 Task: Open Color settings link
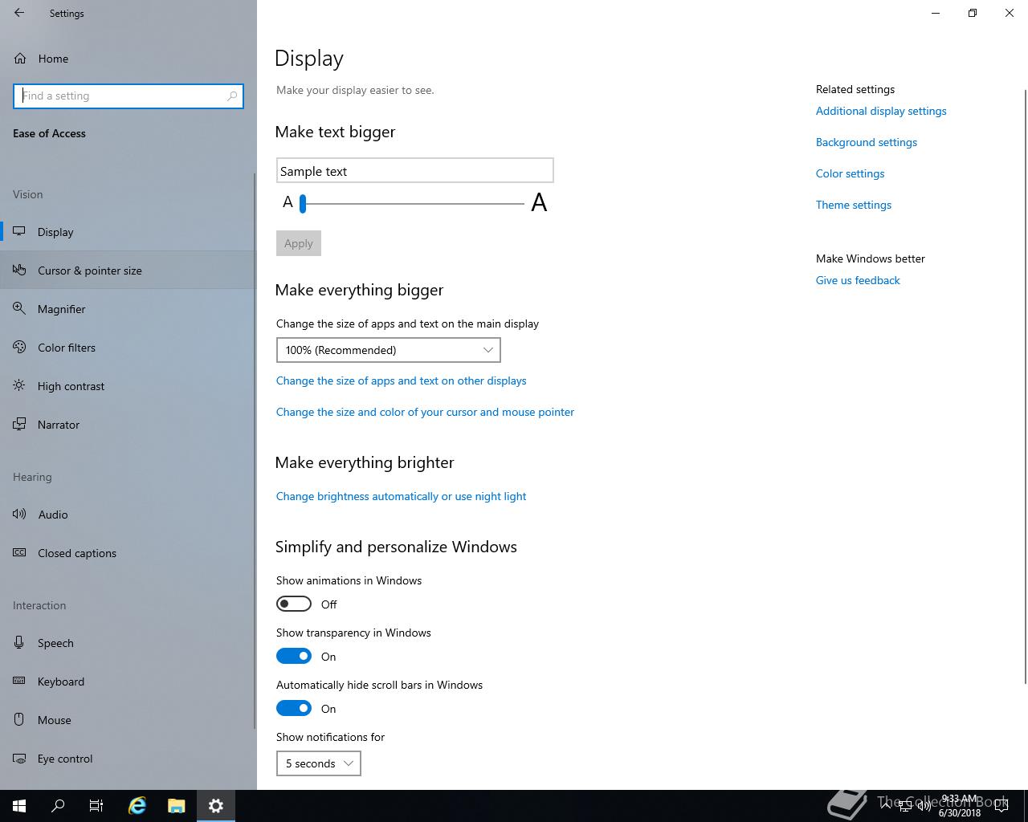point(850,173)
